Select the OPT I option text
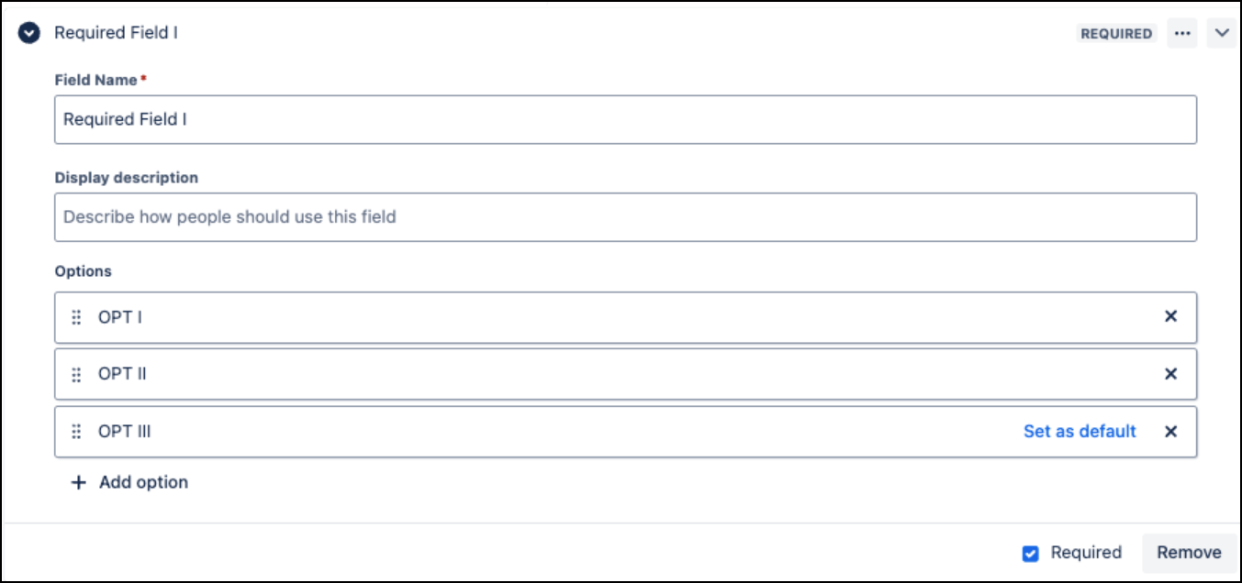1242x583 pixels. tap(120, 317)
